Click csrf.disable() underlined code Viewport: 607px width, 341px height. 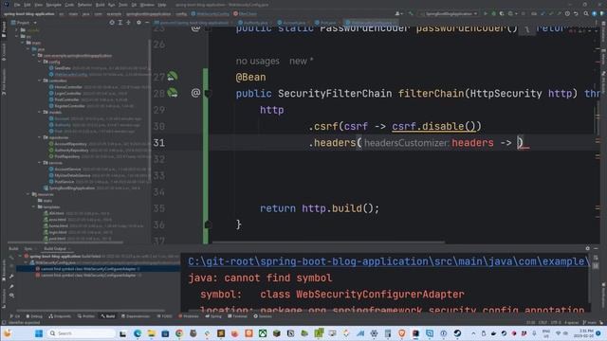point(433,126)
